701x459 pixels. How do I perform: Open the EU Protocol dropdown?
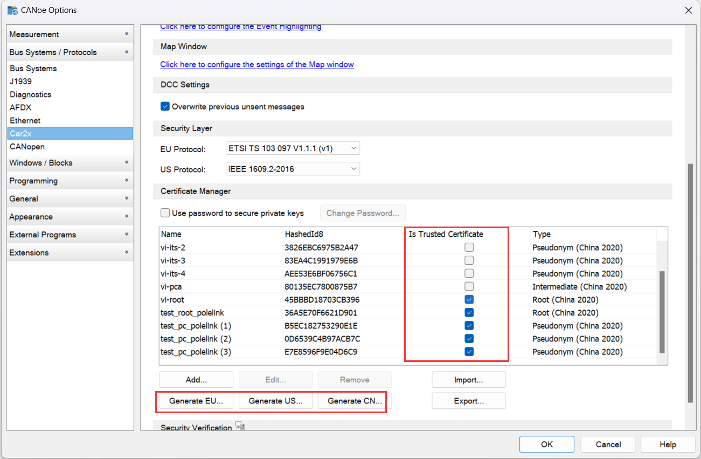coord(294,148)
